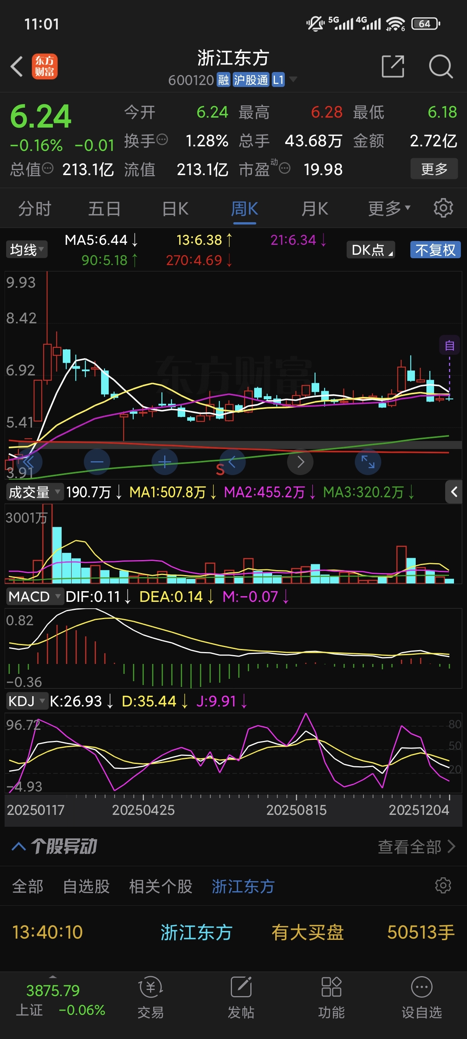467x1039 pixels.
Task: Tap K:26.93 KDJ value
Action: [82, 701]
